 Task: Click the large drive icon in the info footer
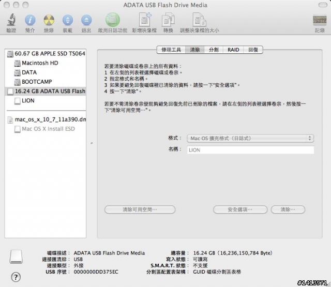[16, 256]
